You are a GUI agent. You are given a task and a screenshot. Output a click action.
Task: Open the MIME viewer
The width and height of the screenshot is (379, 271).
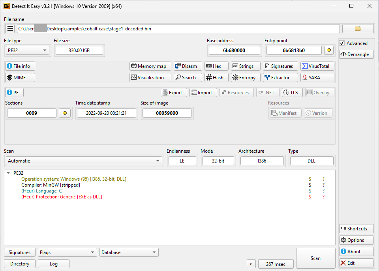(20, 78)
